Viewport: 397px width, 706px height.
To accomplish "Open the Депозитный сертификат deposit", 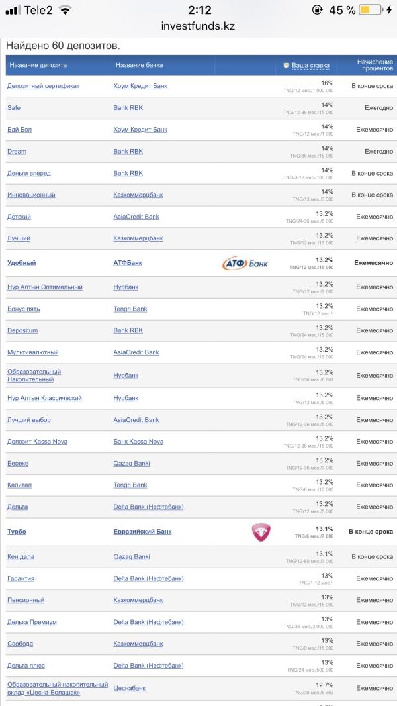I will click(x=43, y=86).
